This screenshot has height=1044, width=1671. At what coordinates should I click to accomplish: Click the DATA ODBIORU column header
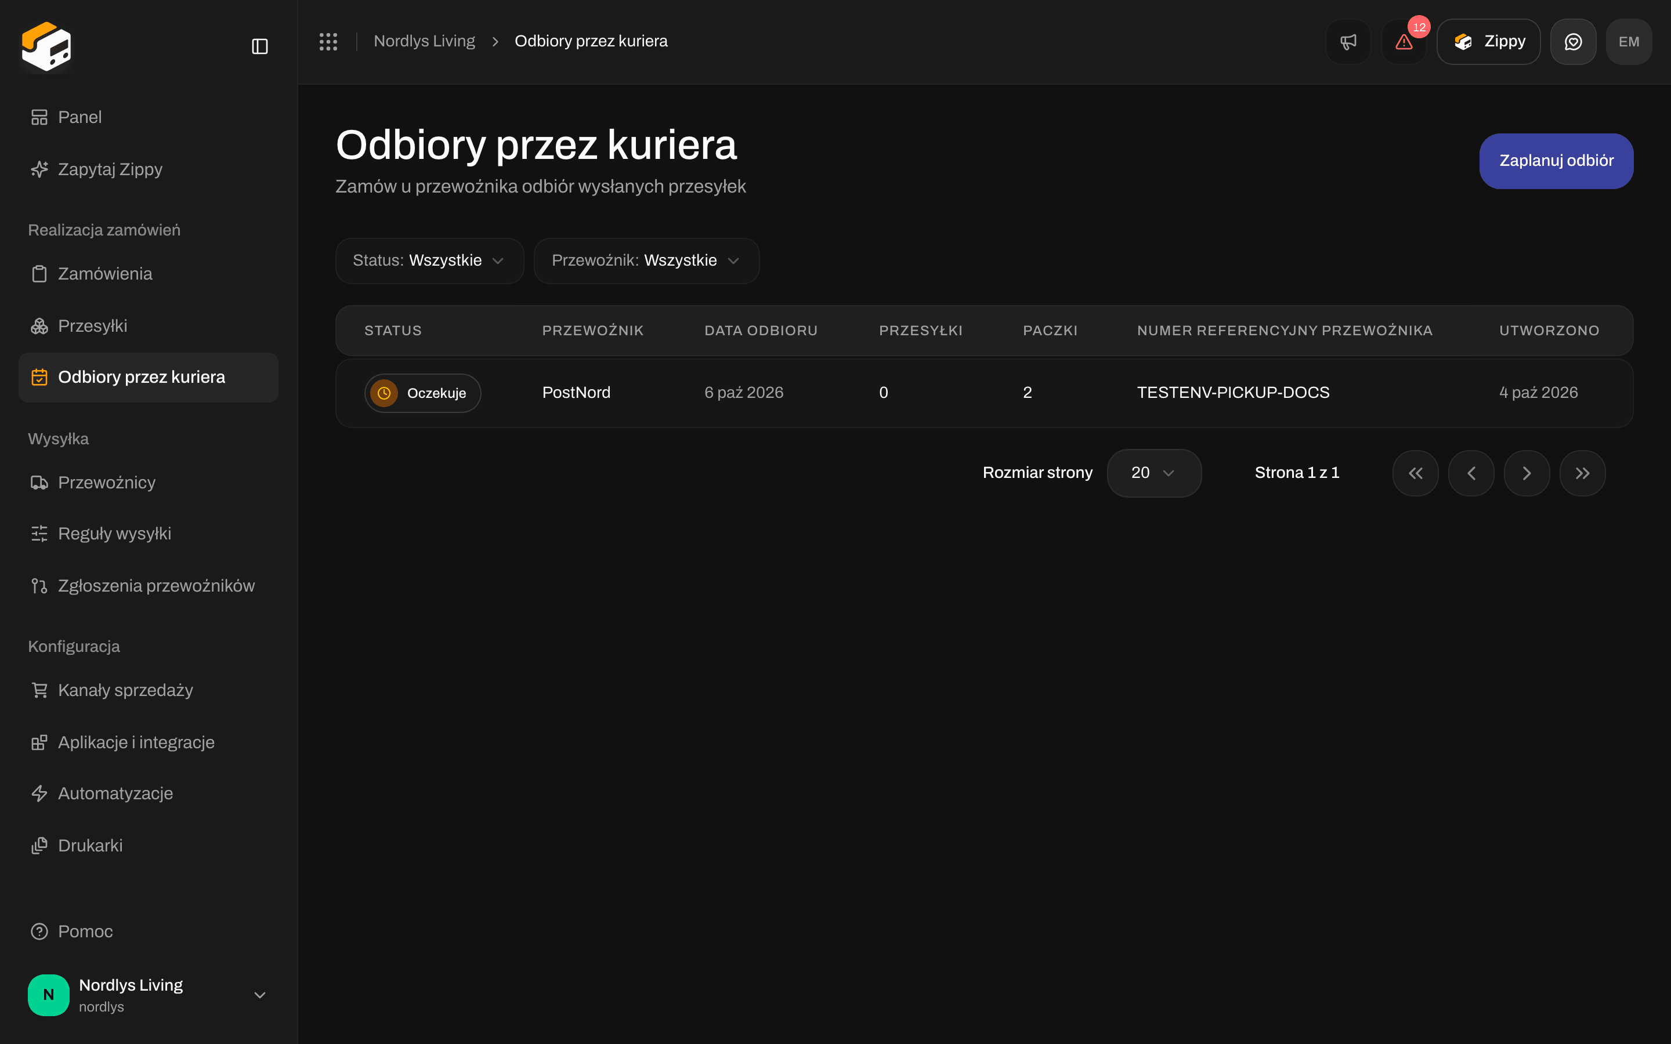(x=761, y=331)
